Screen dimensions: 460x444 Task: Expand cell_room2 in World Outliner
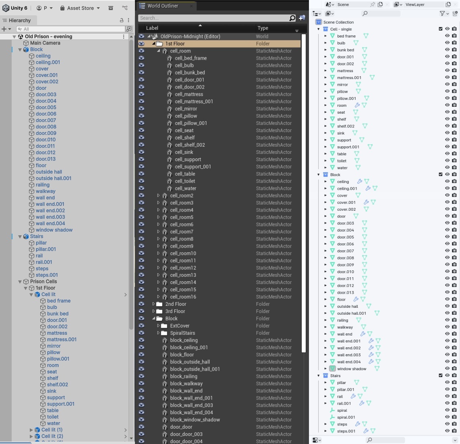pyautogui.click(x=158, y=195)
